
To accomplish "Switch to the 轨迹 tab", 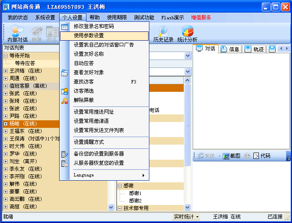I will [x=254, y=49].
